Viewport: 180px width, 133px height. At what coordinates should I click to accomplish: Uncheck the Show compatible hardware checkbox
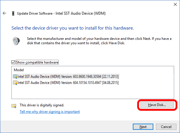coord(13,62)
